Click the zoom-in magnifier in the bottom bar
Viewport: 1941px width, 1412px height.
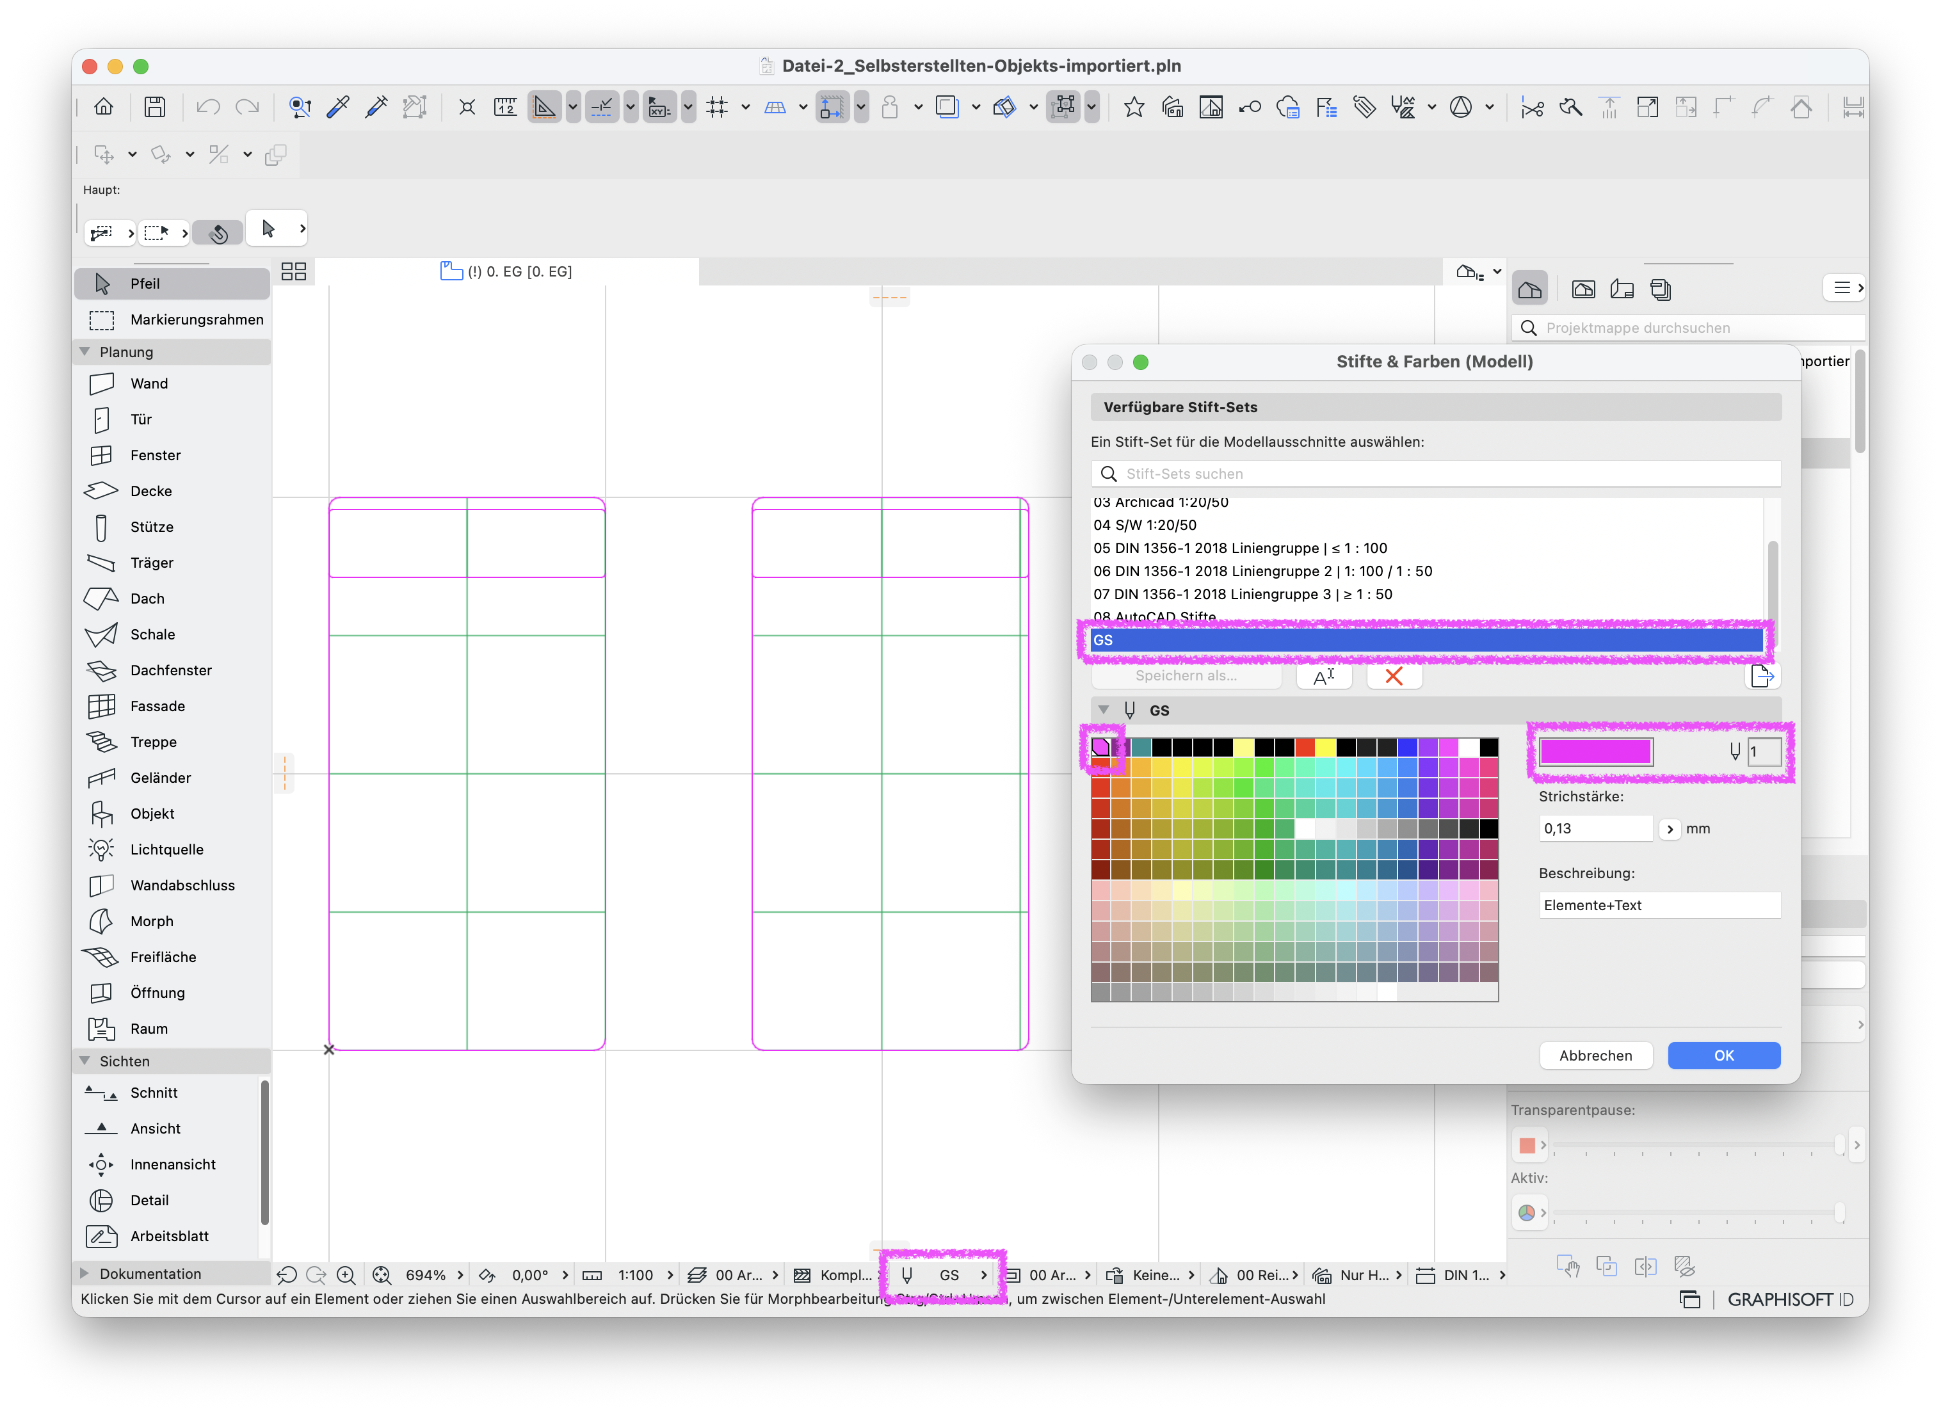(346, 1275)
